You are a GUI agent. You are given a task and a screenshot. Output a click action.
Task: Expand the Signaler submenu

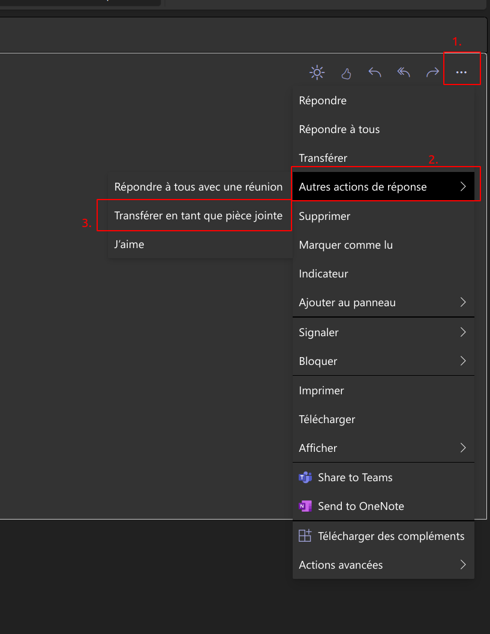462,332
